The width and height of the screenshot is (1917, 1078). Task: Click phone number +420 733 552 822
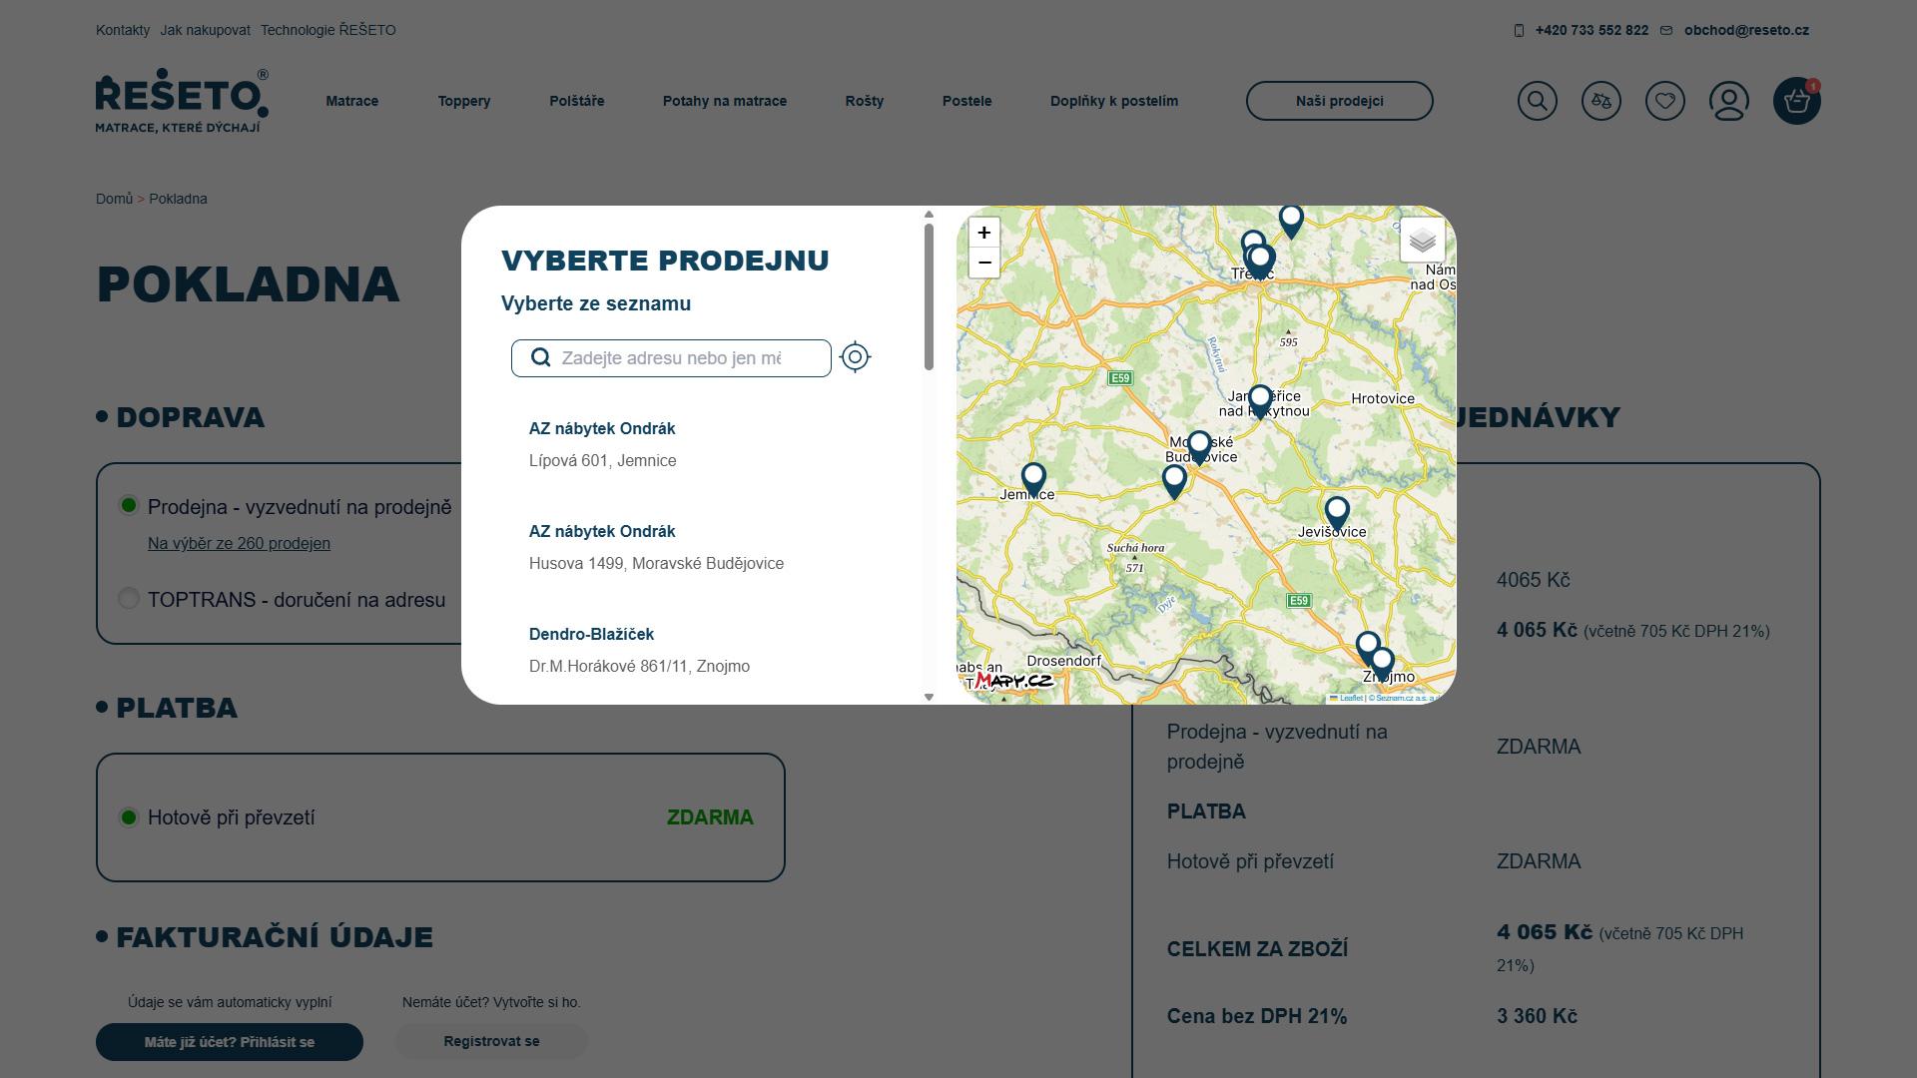pos(1592,30)
